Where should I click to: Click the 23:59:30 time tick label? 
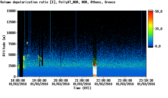click(x=146, y=80)
